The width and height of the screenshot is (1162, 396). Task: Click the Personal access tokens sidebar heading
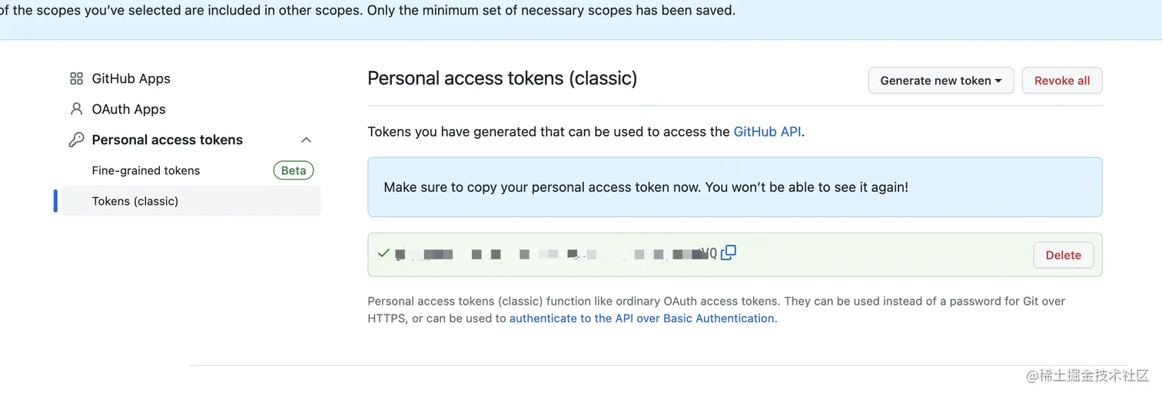point(167,140)
